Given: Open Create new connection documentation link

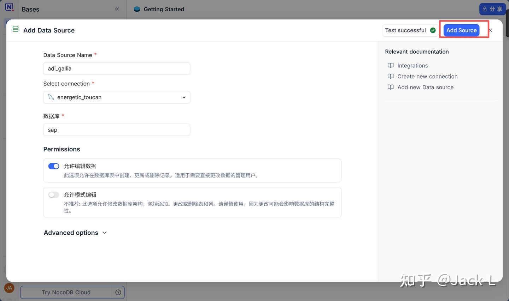Looking at the screenshot, I should pyautogui.click(x=427, y=77).
